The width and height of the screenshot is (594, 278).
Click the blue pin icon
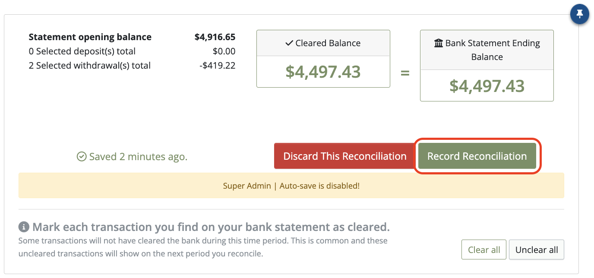pos(580,15)
